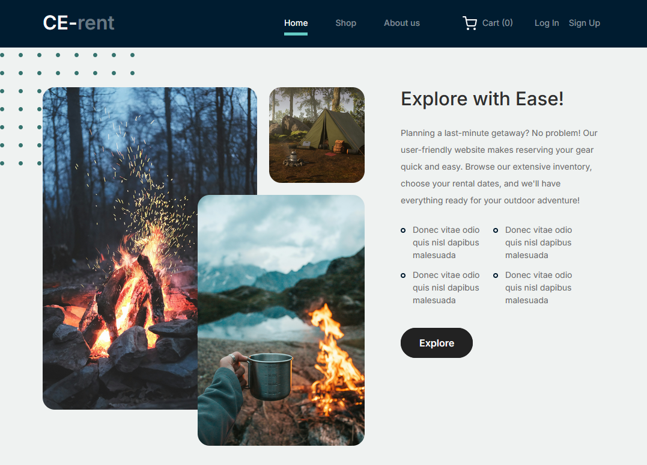Click the green tent campsite image
647x465 pixels.
(317, 135)
